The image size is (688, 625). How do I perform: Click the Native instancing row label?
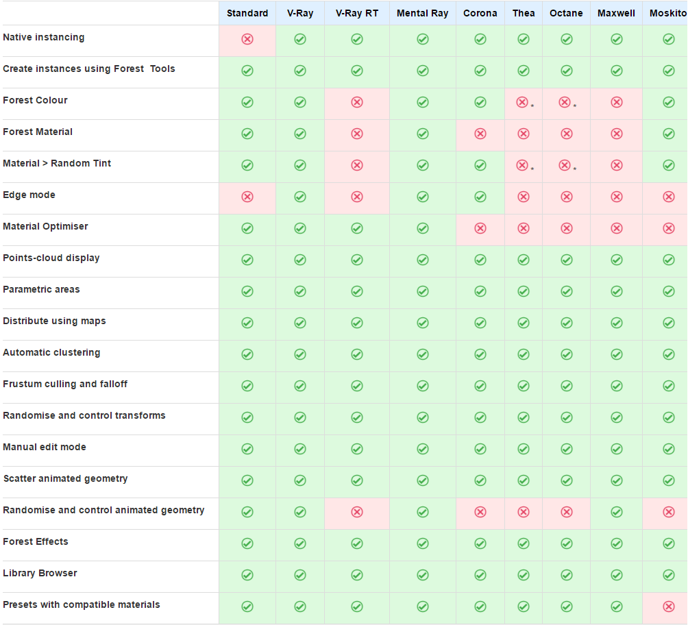[43, 37]
